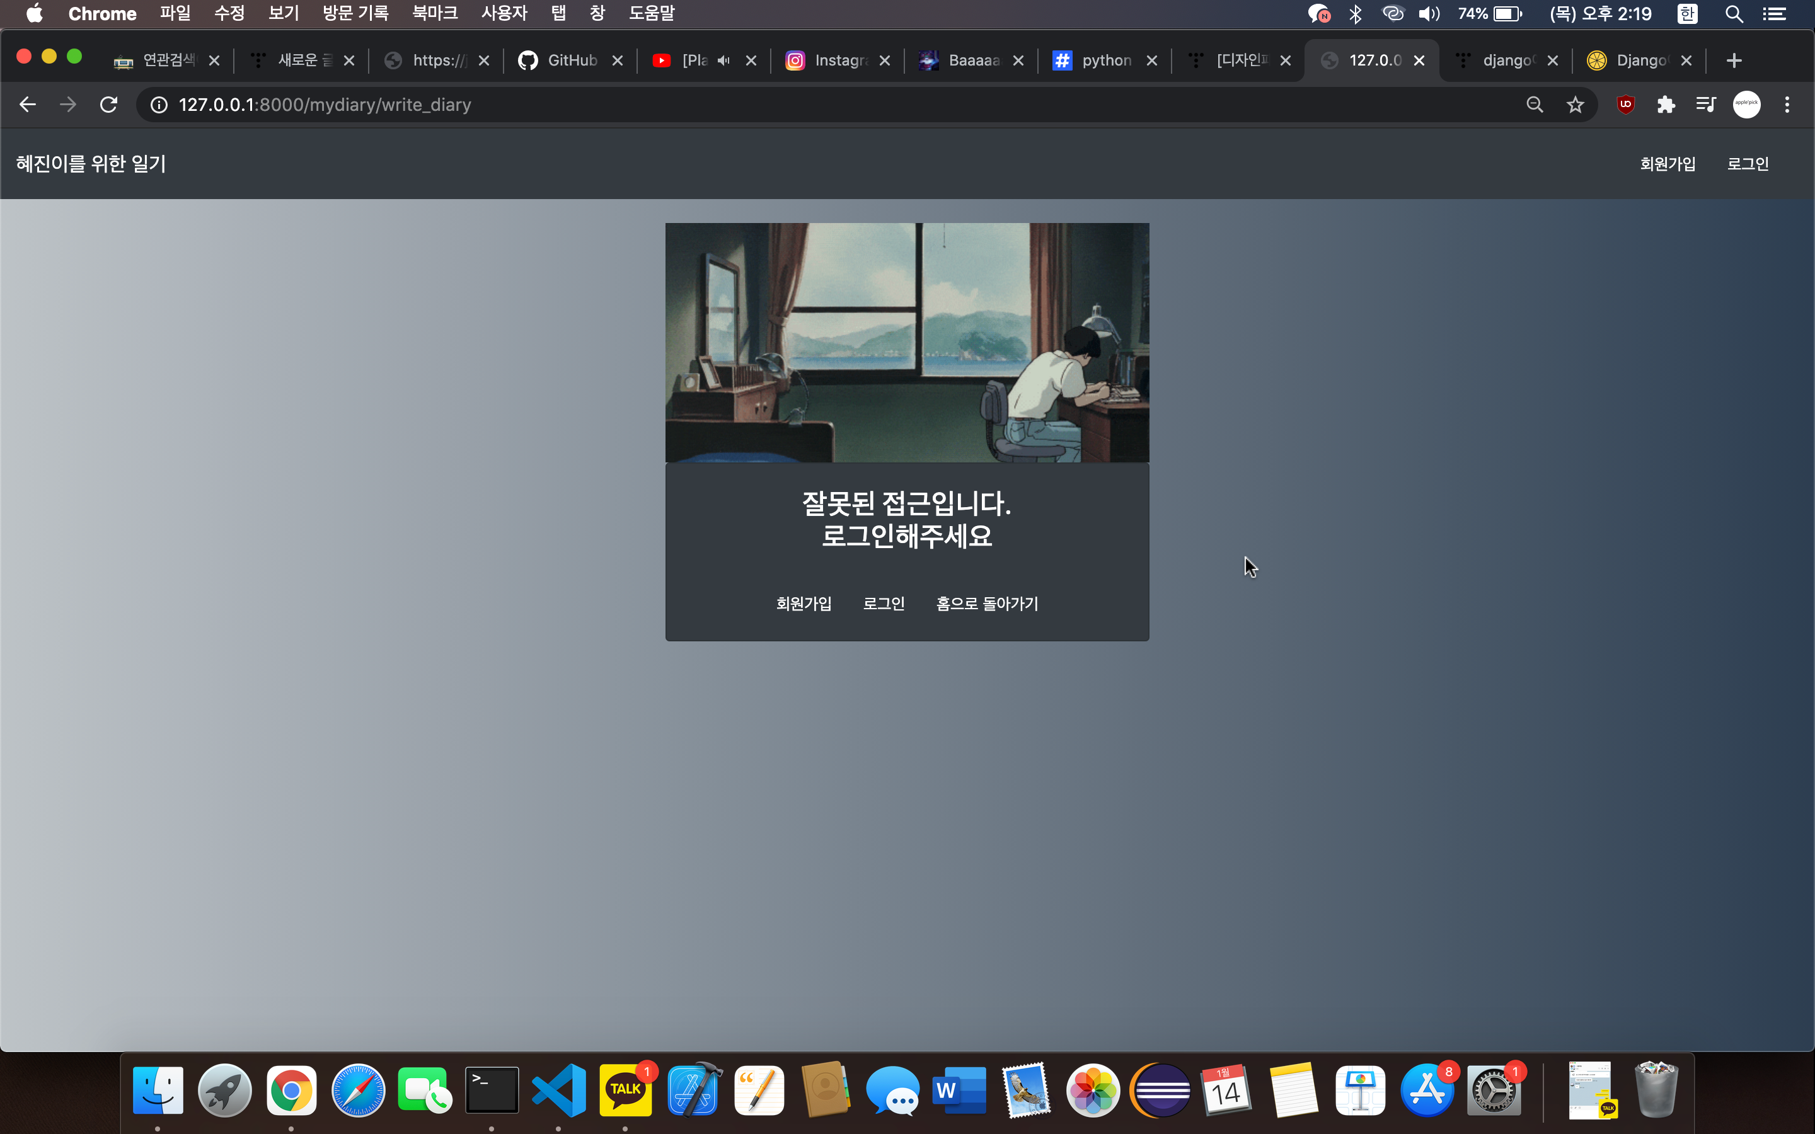Open the 방문 기록 menu
1815x1134 pixels.
tap(355, 13)
